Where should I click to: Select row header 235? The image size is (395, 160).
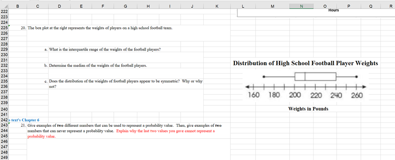tap(4, 81)
